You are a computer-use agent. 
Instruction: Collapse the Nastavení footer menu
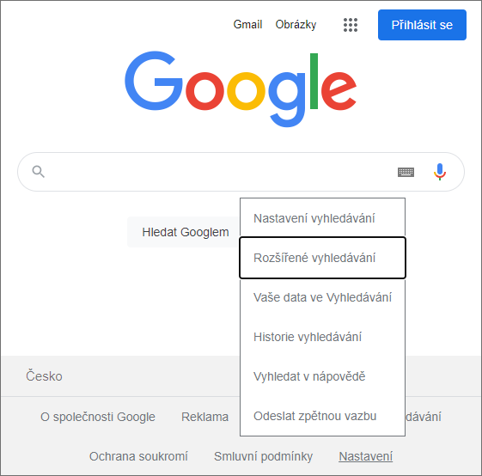(365, 456)
